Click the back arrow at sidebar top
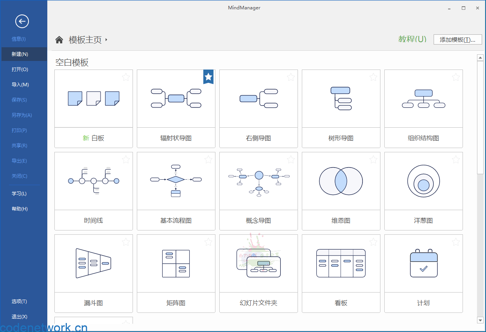 [22, 21]
